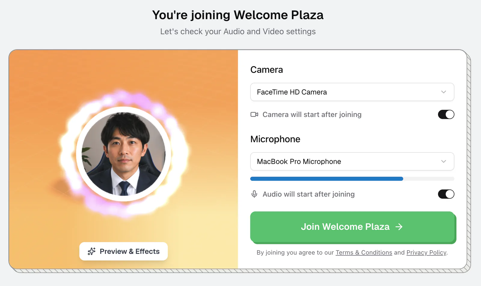Screen dimensions: 481x286
Task: Open the Terms & Conditions link
Action: coord(364,252)
